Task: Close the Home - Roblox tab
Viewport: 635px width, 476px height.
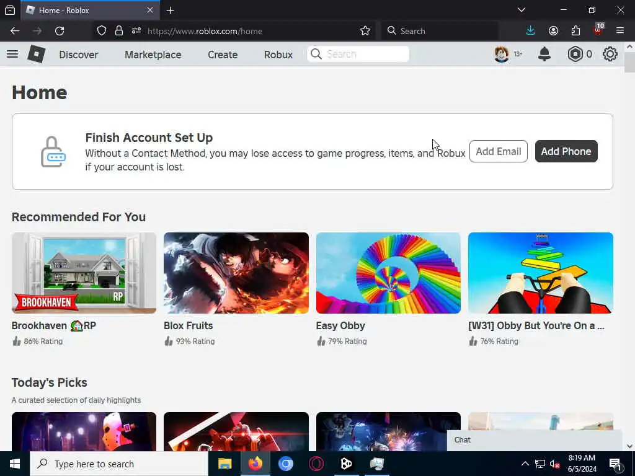Action: click(150, 10)
